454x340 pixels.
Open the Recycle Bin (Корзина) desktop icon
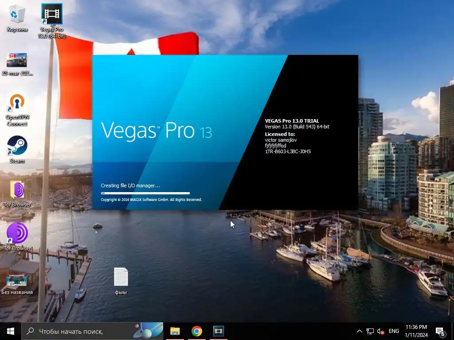pyautogui.click(x=17, y=19)
